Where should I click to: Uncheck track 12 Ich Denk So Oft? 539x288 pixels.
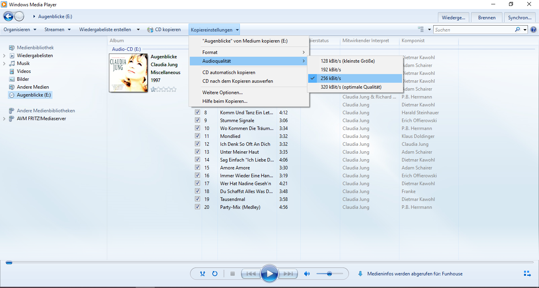pyautogui.click(x=197, y=144)
